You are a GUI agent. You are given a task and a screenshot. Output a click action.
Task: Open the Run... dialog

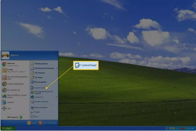35,117
